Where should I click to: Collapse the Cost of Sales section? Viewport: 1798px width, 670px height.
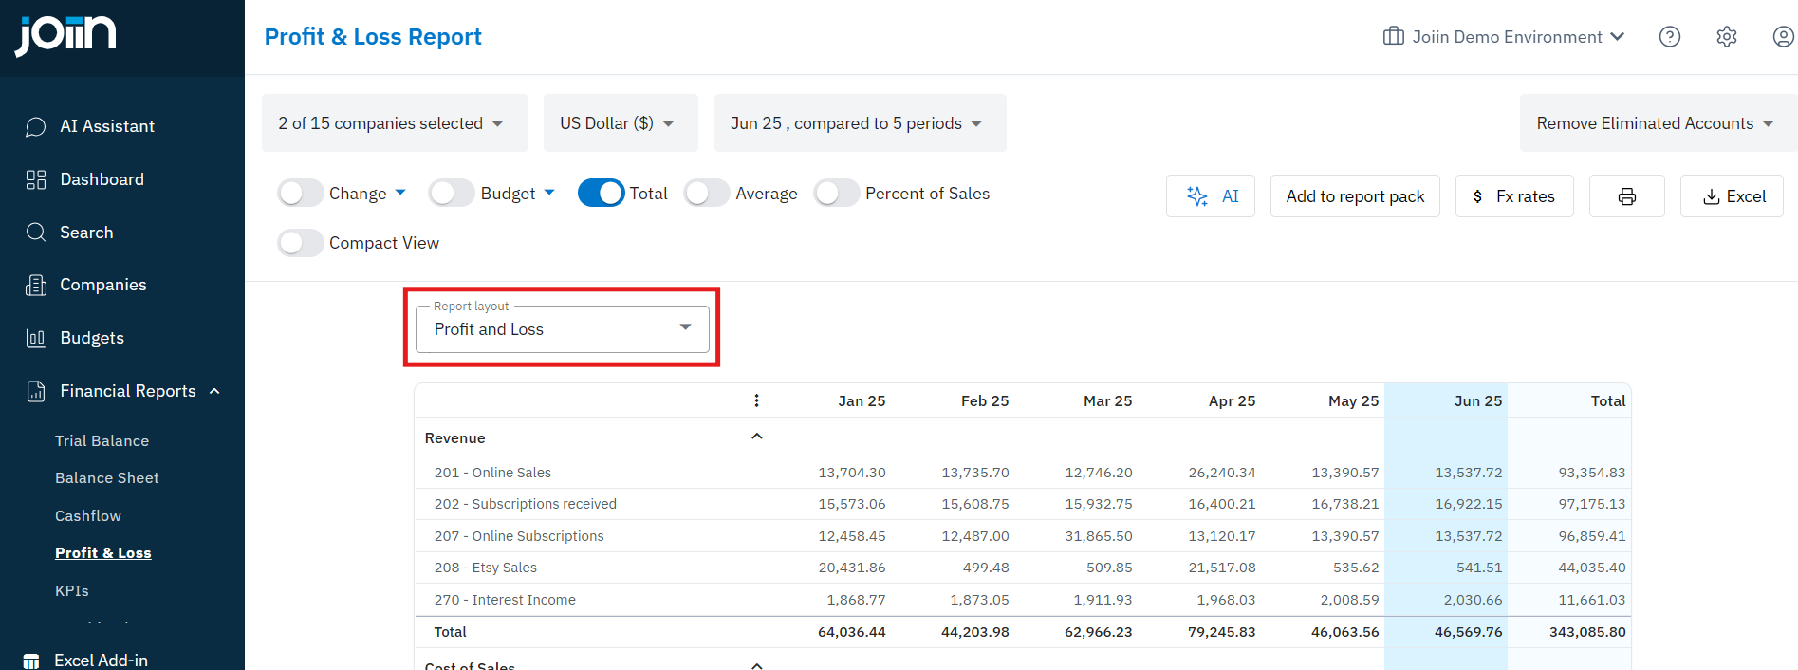point(757,665)
